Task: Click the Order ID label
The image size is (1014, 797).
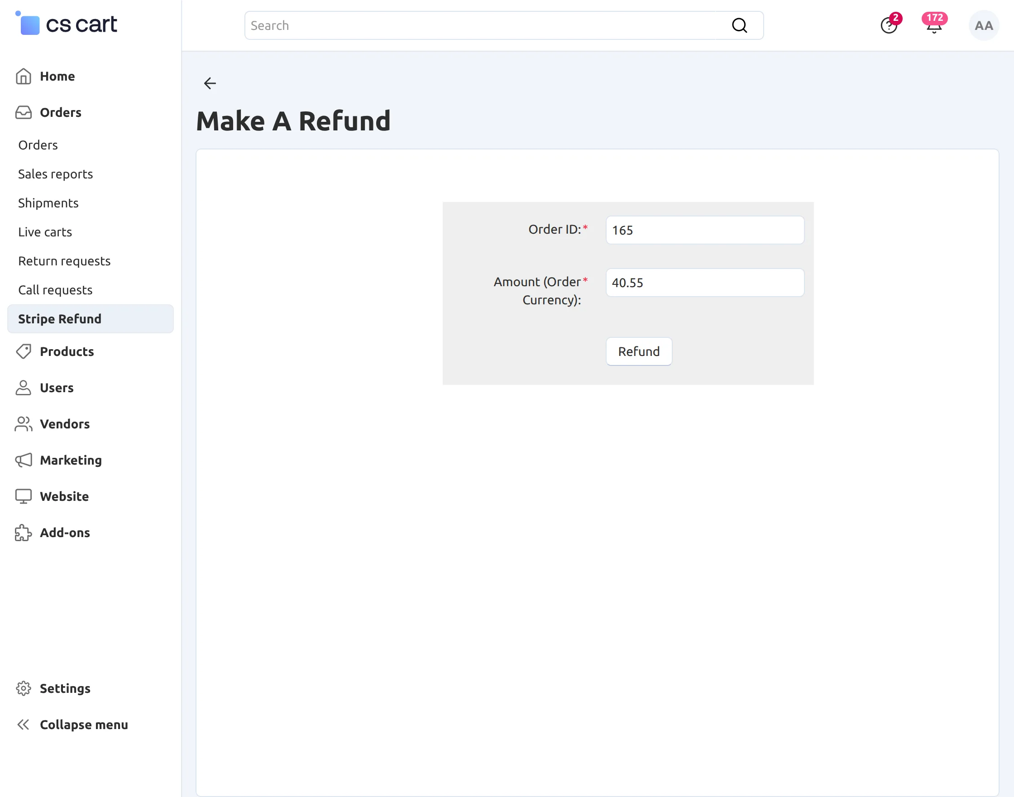Action: click(x=555, y=229)
